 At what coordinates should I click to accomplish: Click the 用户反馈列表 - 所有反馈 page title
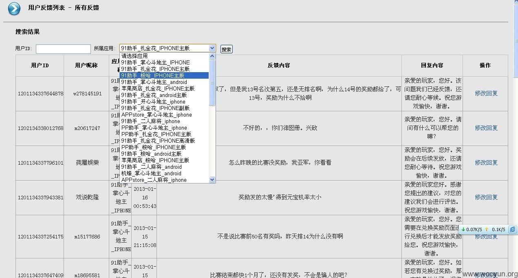64,8
